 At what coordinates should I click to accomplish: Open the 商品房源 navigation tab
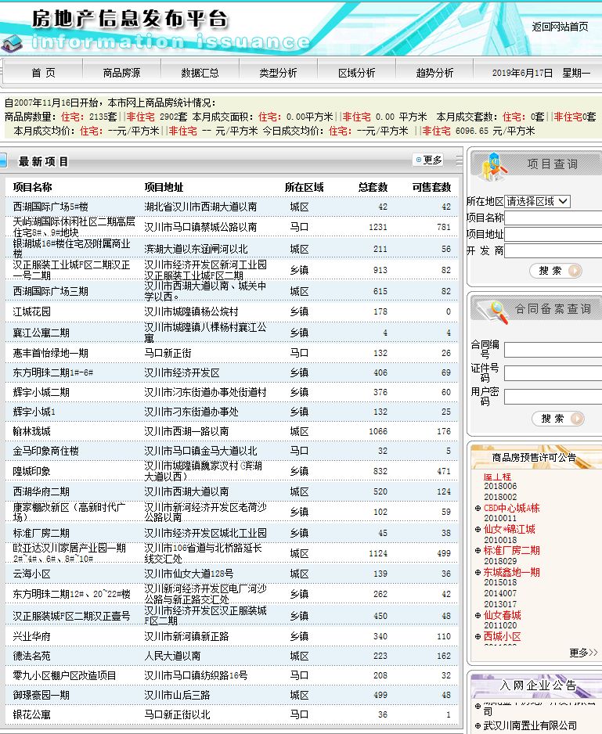click(122, 73)
